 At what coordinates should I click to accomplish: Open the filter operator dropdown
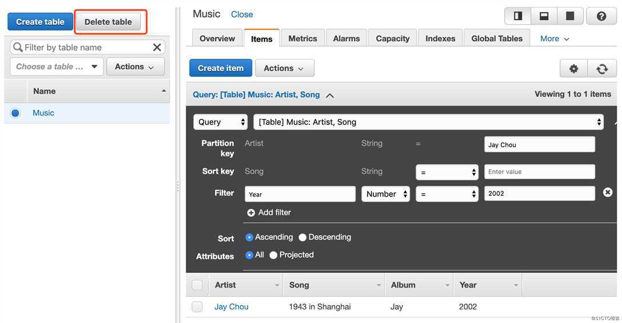[447, 194]
